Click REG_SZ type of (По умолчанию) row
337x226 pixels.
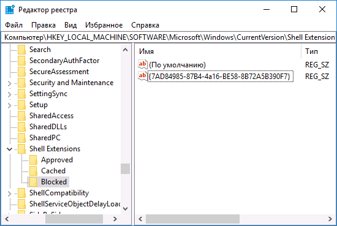pyautogui.click(x=317, y=65)
